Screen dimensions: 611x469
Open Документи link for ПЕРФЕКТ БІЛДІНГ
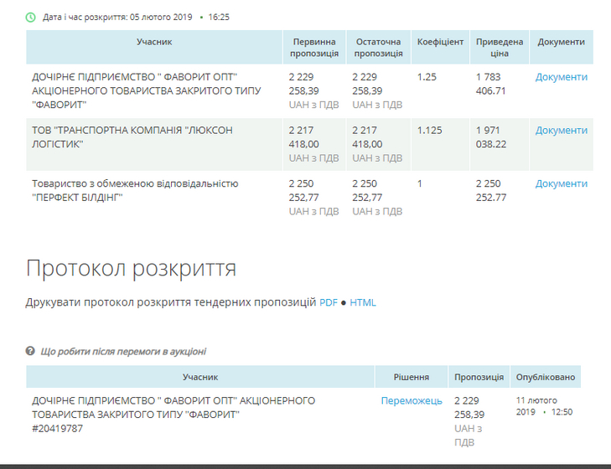point(561,183)
